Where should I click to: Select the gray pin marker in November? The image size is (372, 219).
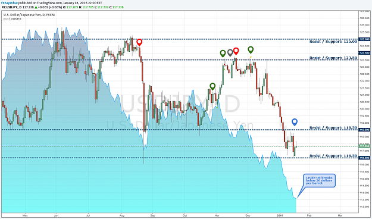coord(230,53)
